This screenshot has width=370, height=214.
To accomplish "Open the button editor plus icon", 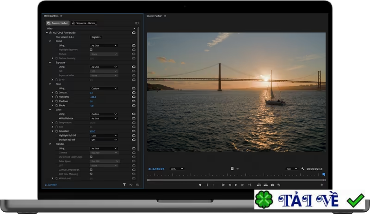I will point(322,185).
